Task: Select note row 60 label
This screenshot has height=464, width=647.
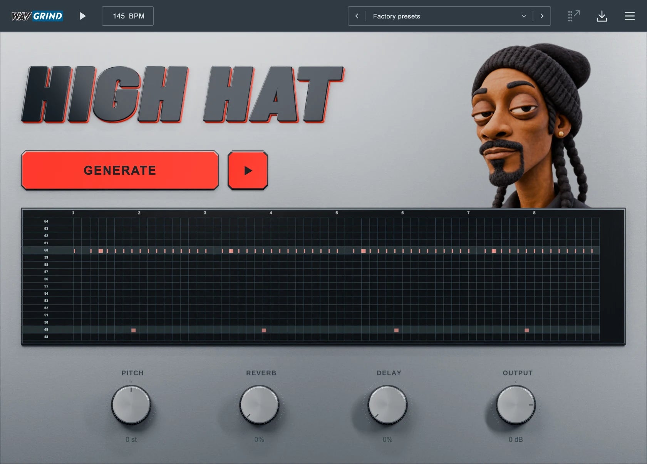Action: pos(46,250)
